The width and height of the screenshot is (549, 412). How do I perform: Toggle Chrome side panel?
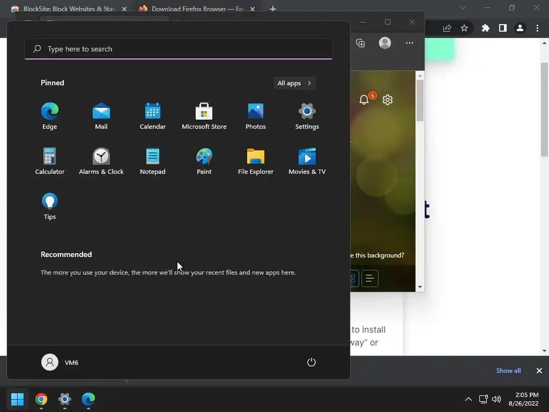tap(503, 28)
